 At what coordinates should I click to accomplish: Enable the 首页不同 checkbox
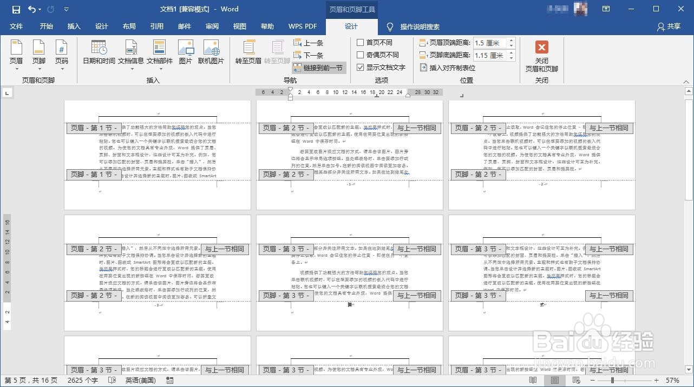tap(361, 42)
